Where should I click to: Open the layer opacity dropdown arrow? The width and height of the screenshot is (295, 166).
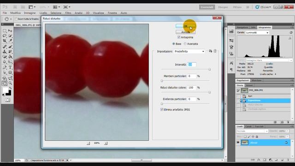[288, 131]
